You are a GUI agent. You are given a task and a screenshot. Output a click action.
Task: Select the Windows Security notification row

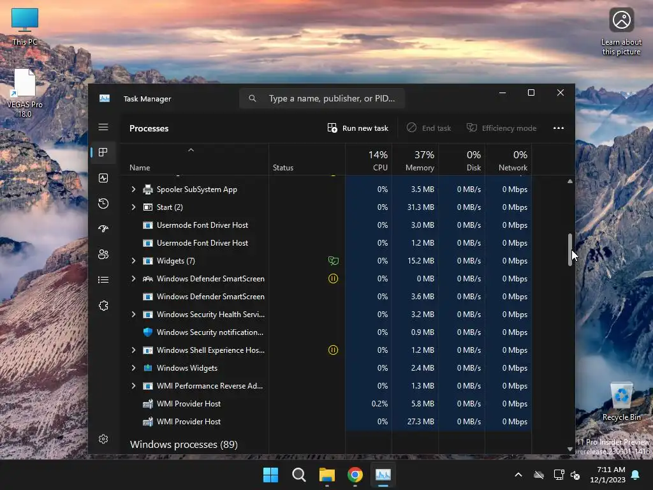tap(326, 332)
